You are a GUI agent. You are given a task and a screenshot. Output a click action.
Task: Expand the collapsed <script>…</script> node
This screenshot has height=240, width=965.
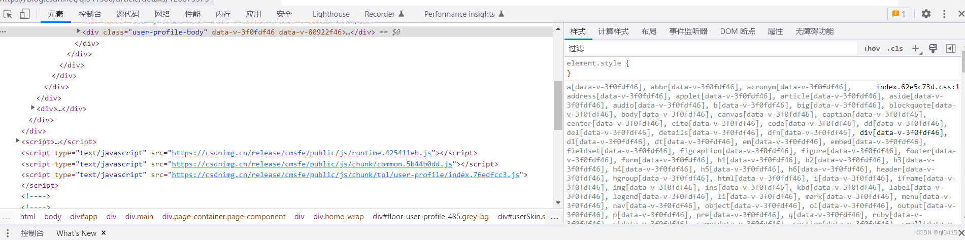pos(18,141)
